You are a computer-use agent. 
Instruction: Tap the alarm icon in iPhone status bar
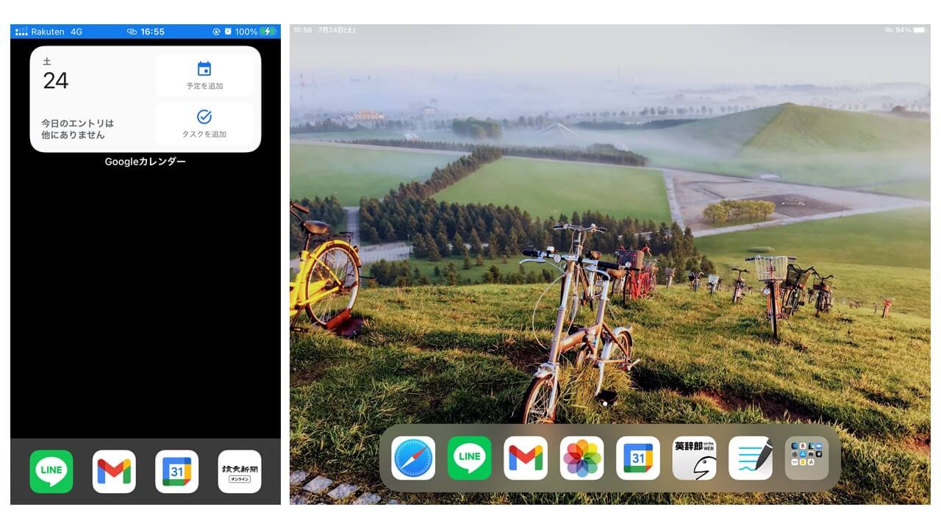coord(228,32)
